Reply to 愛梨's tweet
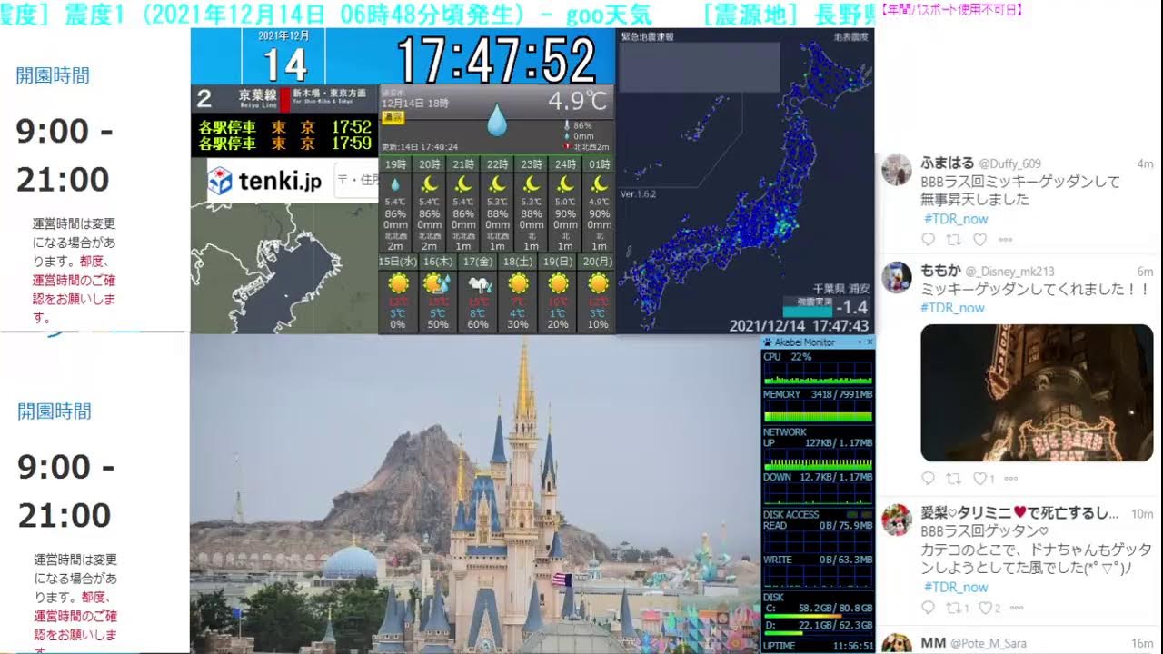1163x654 pixels. pyautogui.click(x=928, y=608)
